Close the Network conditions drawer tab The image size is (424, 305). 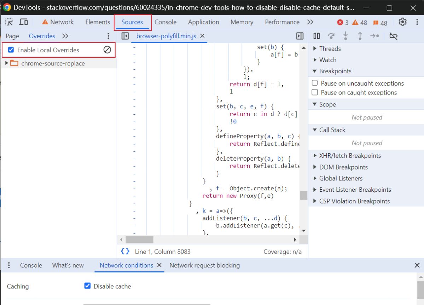click(x=159, y=265)
